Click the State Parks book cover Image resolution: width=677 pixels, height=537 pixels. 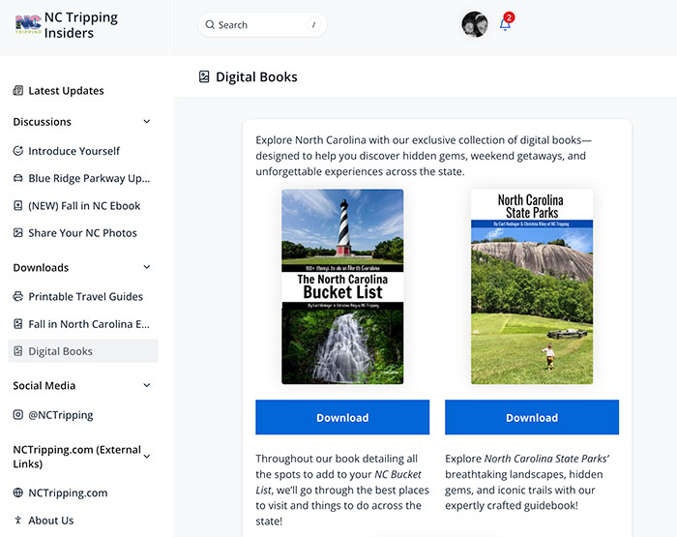point(532,286)
